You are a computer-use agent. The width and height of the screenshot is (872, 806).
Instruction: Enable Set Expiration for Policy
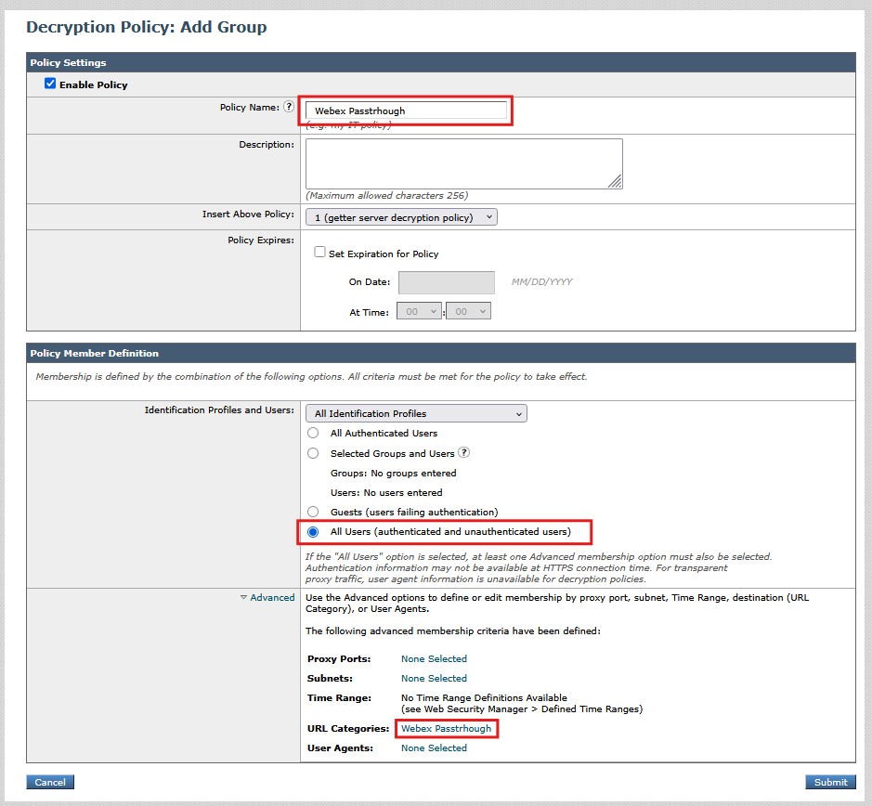pos(319,252)
